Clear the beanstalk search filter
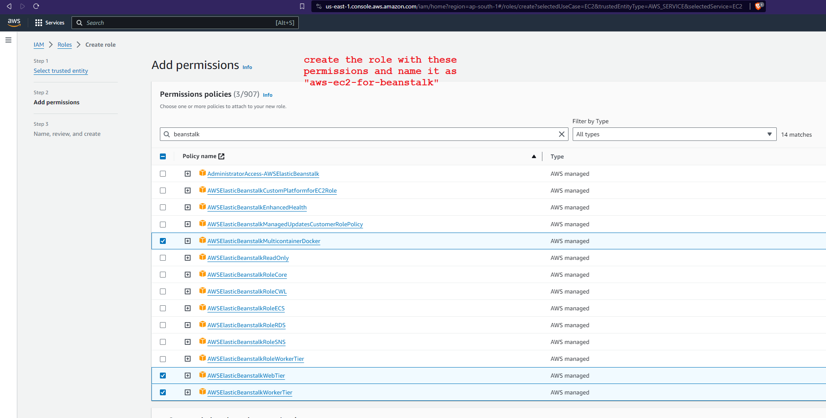The height and width of the screenshot is (418, 826). click(561, 134)
